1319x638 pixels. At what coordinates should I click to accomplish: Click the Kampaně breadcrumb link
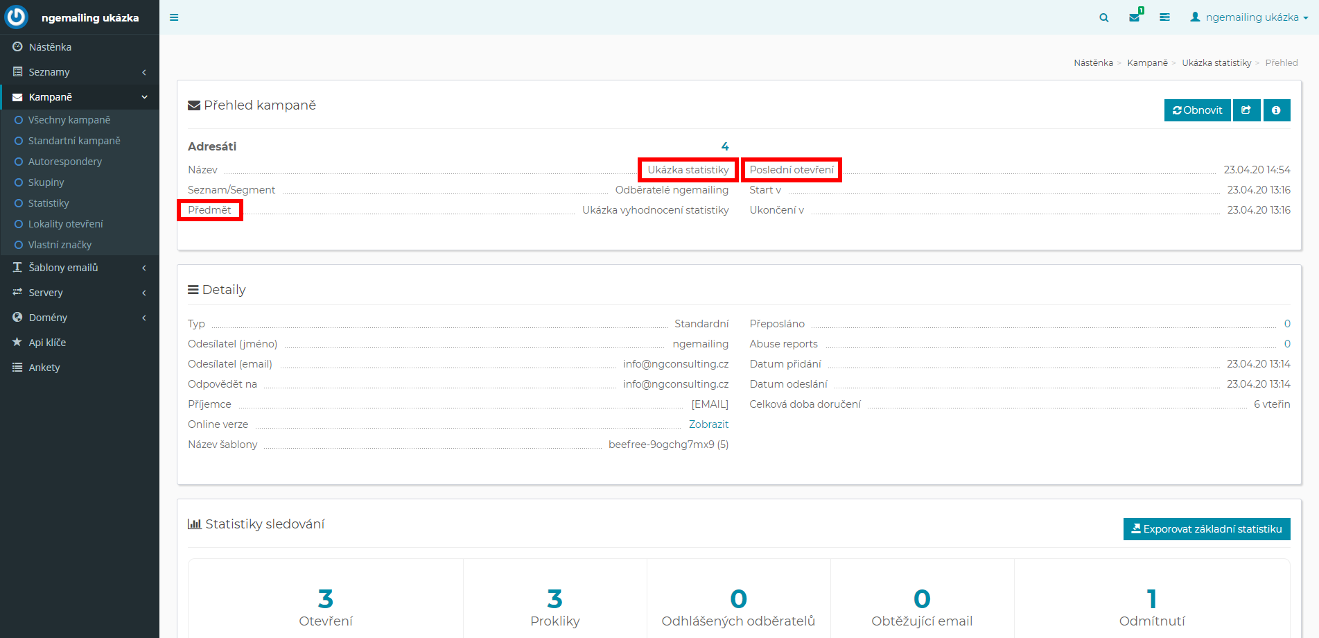[1147, 63]
